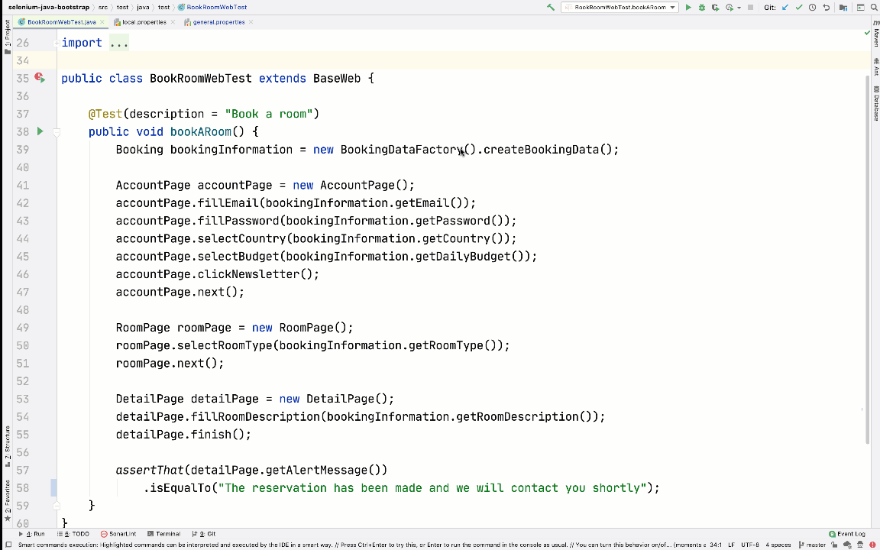880x550 pixels.
Task: Click selenium-java-bootstrap breadcrumb
Action: [48, 8]
